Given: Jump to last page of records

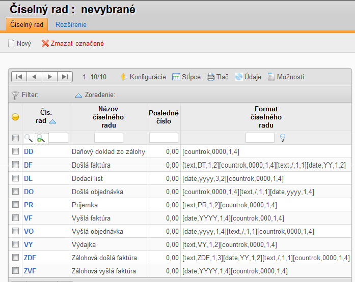Looking at the screenshot, I should (65, 77).
